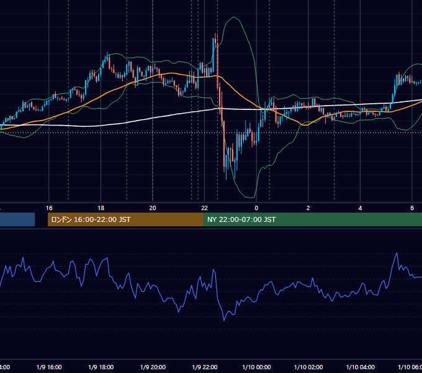
Task: Click the blue session bar left of ロンドン
Action: [x=17, y=219]
